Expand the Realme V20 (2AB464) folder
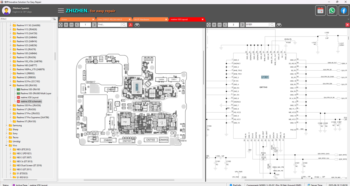Image resolution: width=350 pixels, height=186 pixels. pos(10,37)
